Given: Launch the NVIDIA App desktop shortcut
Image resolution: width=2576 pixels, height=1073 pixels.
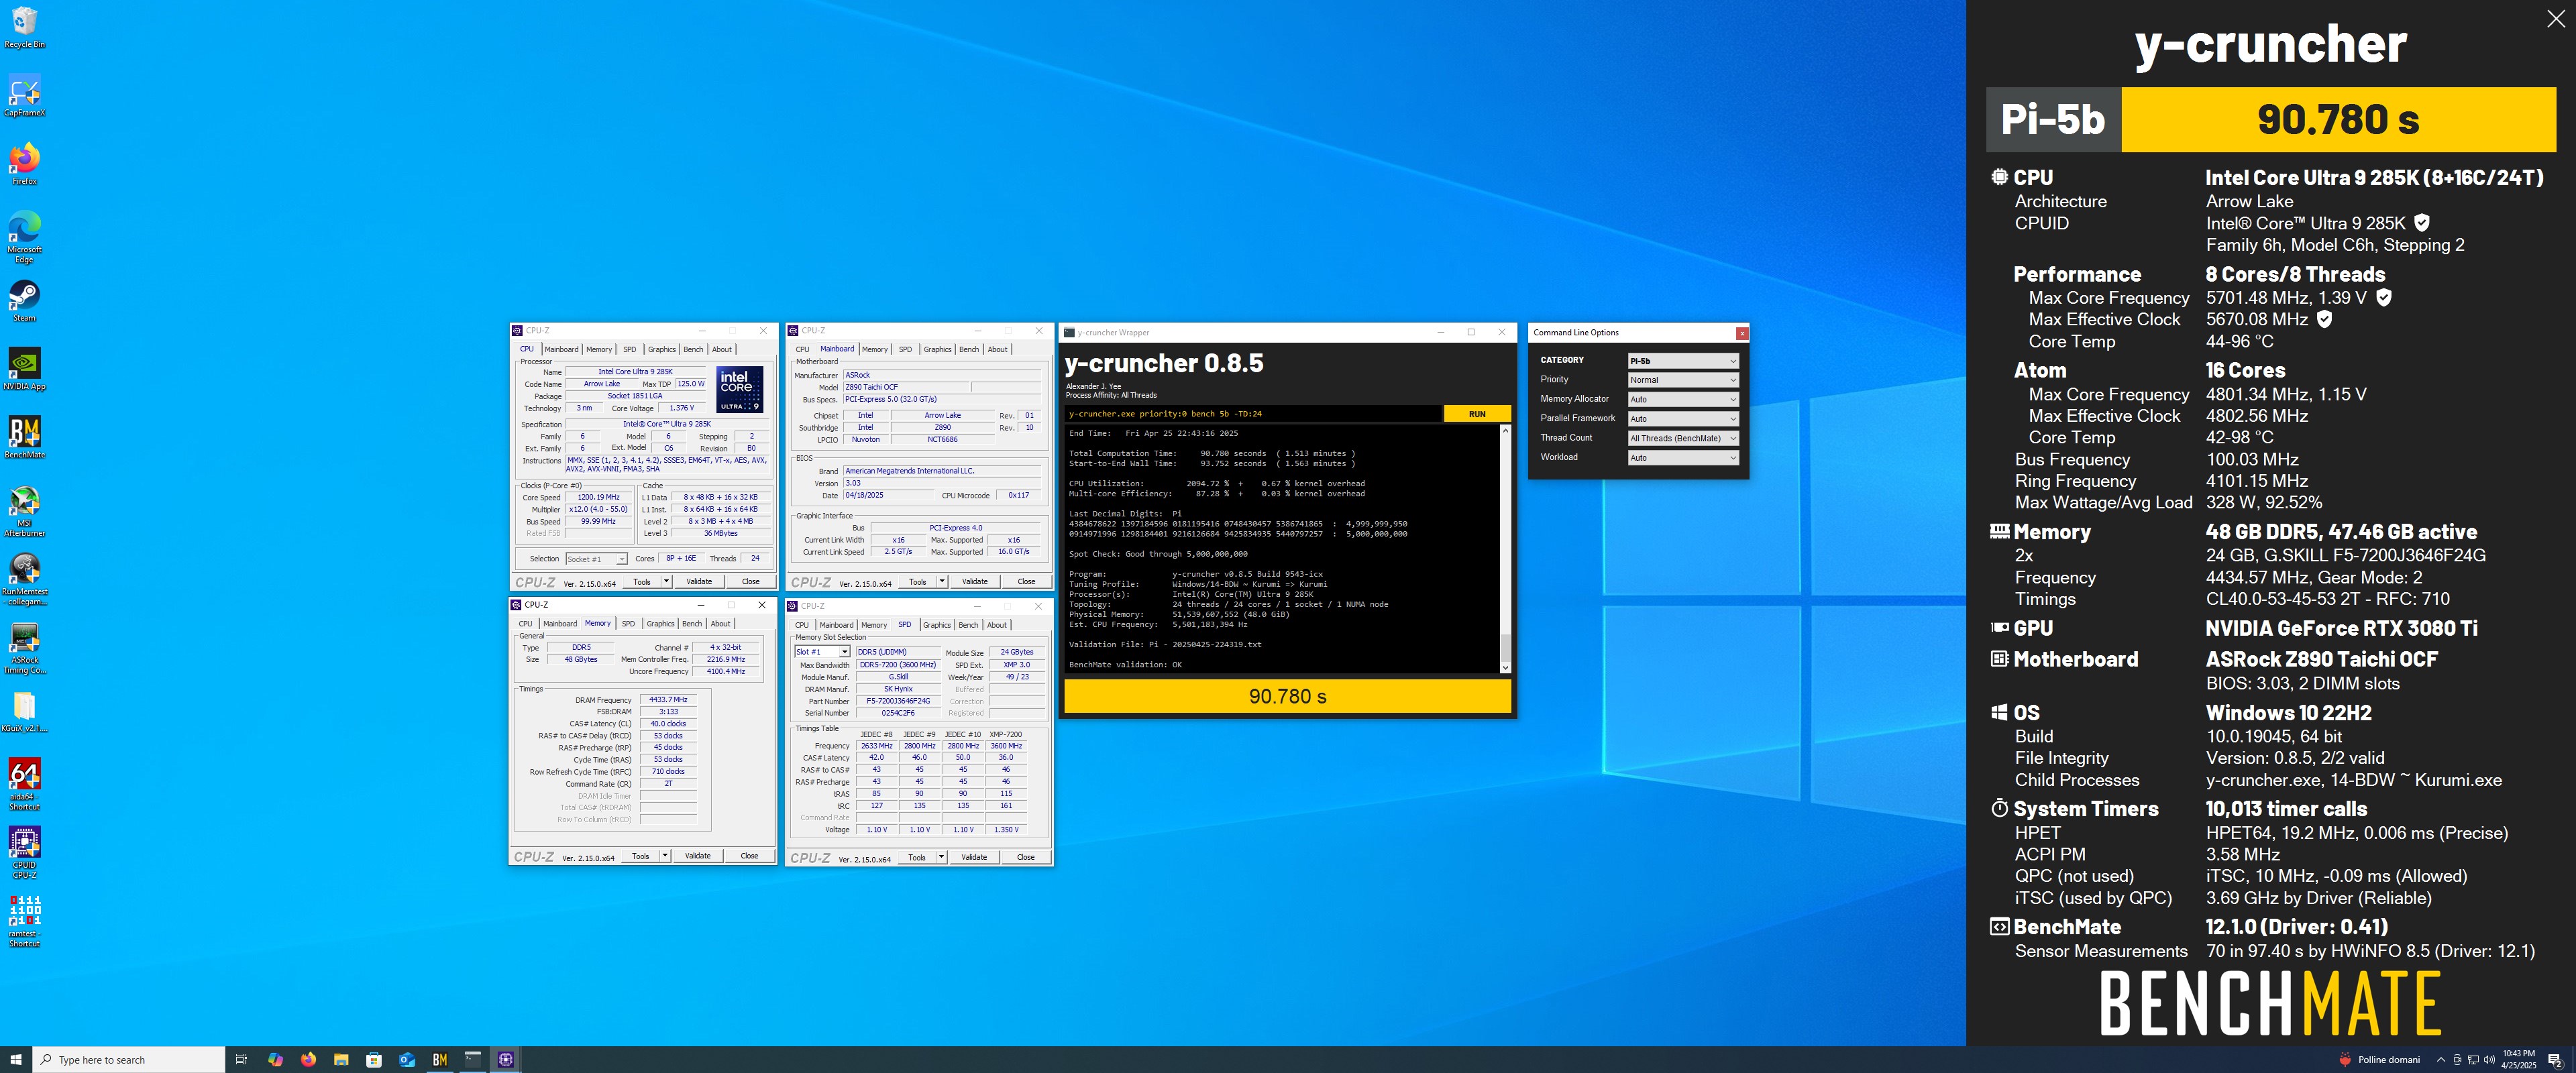Looking at the screenshot, I should coord(24,369).
